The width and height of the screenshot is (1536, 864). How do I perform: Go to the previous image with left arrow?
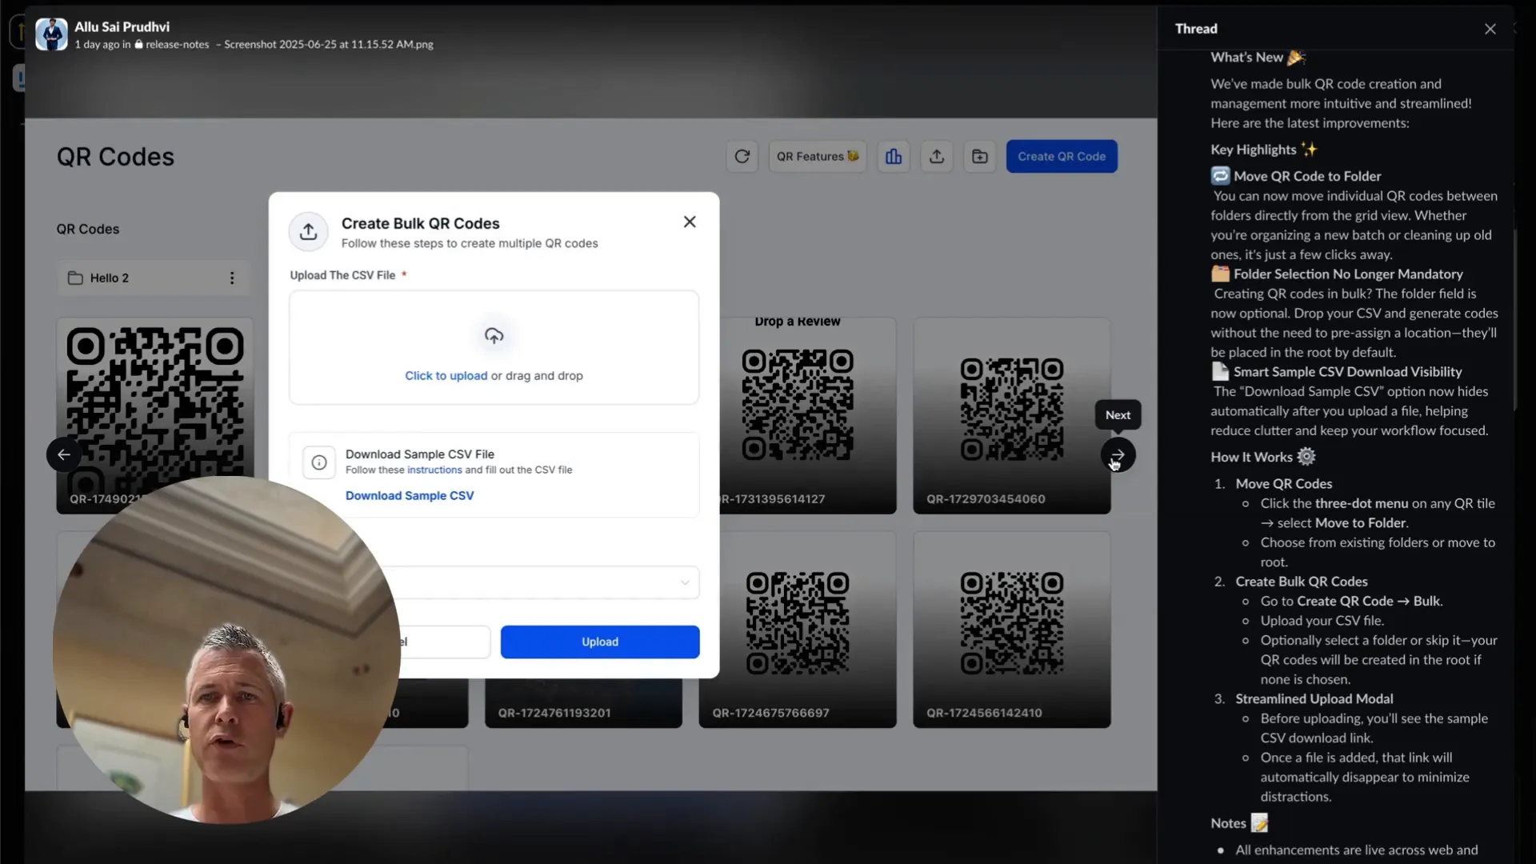(x=64, y=454)
